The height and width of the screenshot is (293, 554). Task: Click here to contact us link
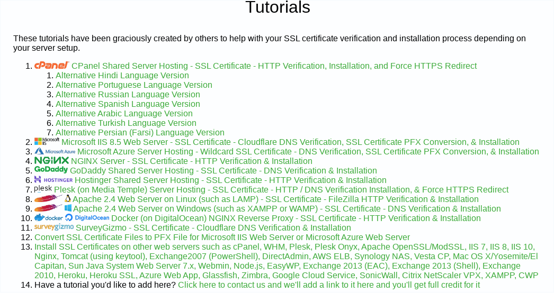[x=329, y=285]
